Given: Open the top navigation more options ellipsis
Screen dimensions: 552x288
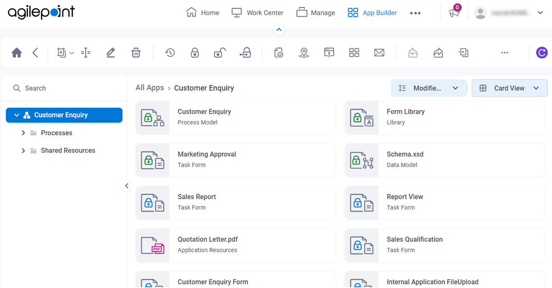Looking at the screenshot, I should point(415,13).
